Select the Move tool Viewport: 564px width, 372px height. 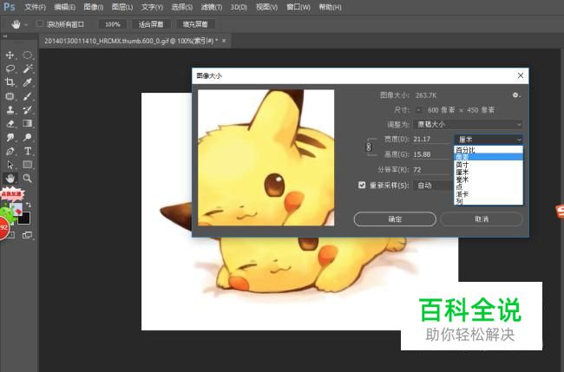[x=10, y=55]
